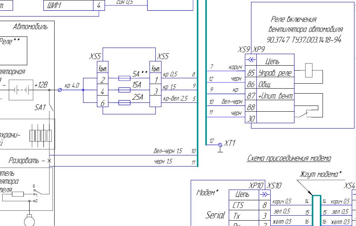Click the "15A" fuse rating
The width and height of the screenshot is (356, 226).
137,85
